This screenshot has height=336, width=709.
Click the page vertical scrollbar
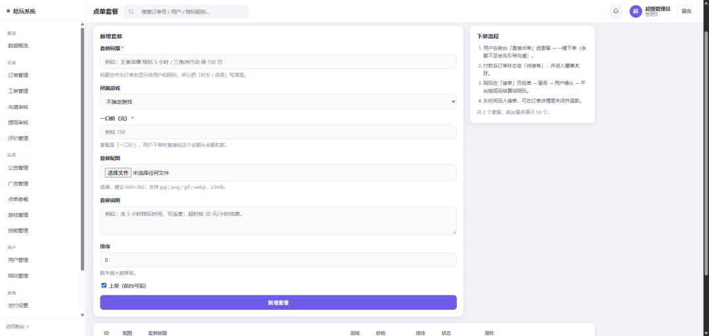[707, 154]
